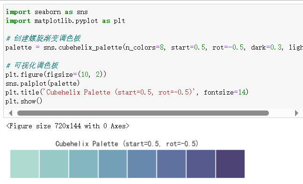Select the fourth steel blue palette swatch
Viewport: 303px width, 184px height.
coord(113,164)
